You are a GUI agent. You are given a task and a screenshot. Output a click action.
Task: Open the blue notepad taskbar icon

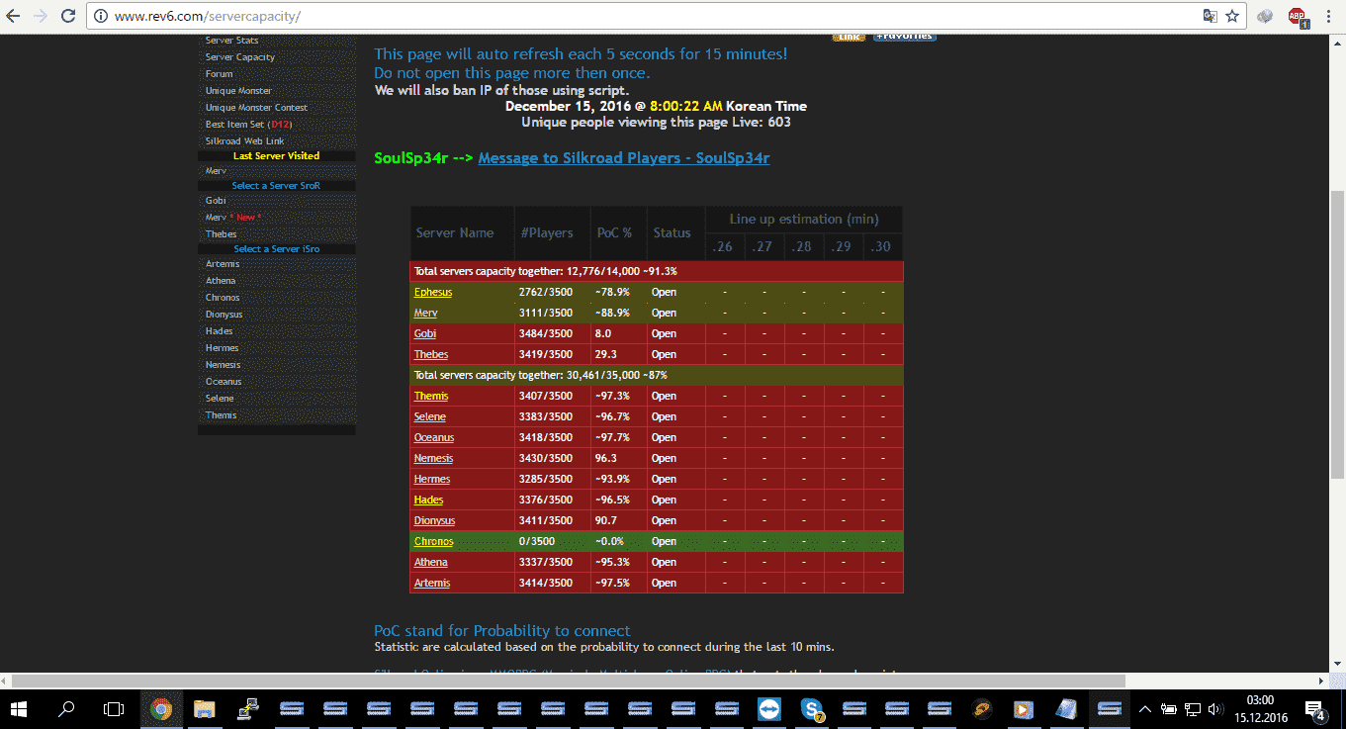[1067, 709]
